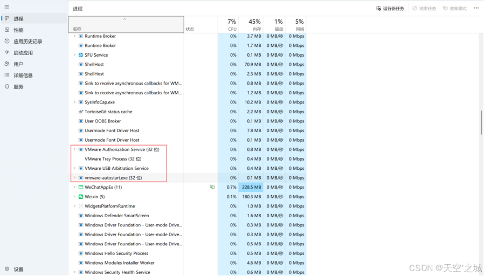Sort by the CPU column header
Viewport: 484px width, 276px height.
pos(228,24)
